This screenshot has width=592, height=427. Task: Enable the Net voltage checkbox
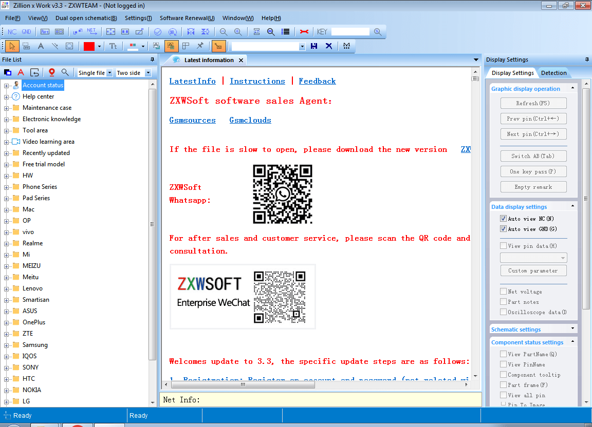pyautogui.click(x=503, y=292)
